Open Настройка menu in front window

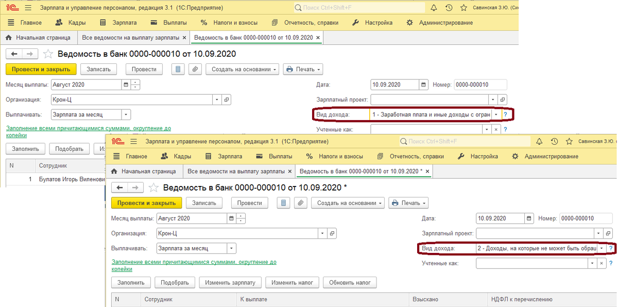click(477, 156)
